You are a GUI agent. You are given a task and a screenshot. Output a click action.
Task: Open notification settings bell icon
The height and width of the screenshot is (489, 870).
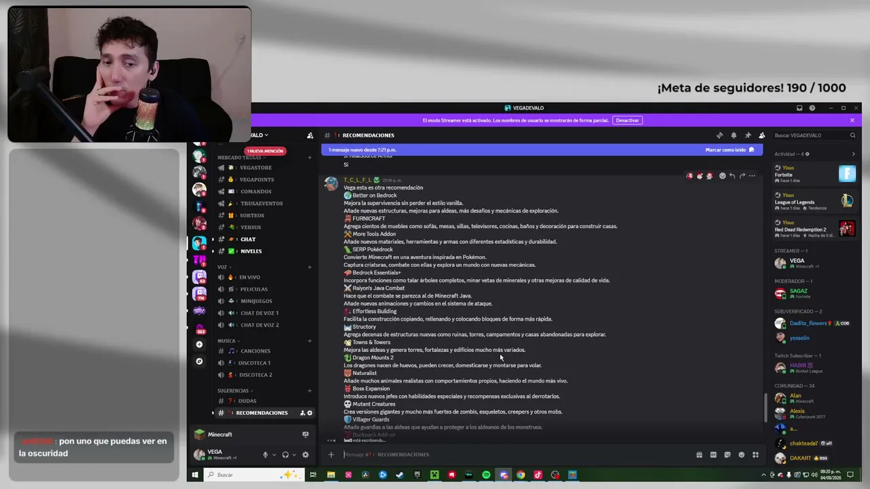click(733, 135)
